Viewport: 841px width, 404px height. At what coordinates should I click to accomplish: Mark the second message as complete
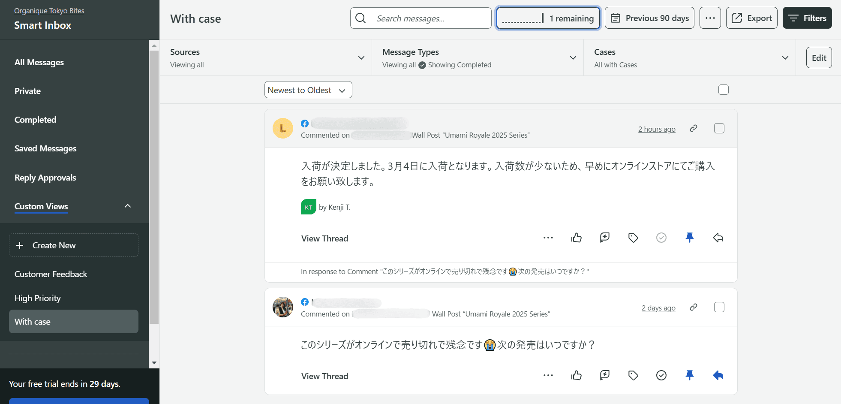[661, 376]
